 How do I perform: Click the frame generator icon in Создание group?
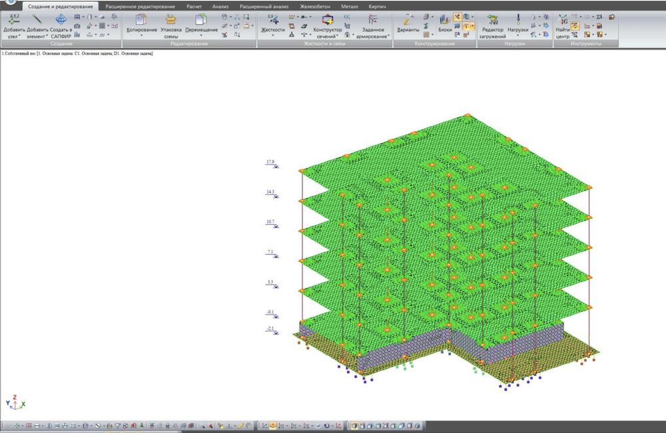[77, 17]
